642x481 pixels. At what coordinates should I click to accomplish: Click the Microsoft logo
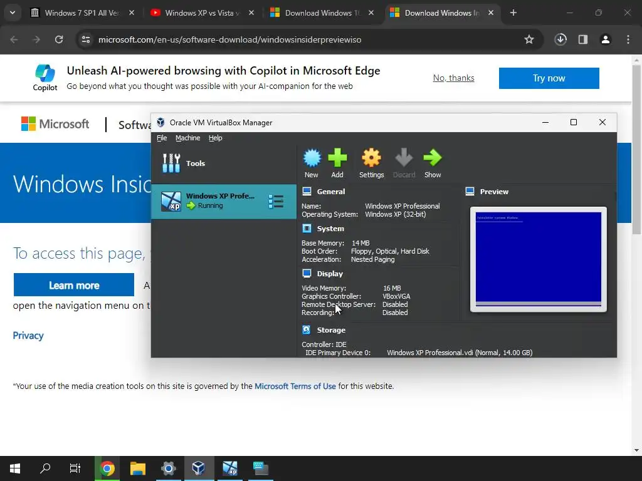tap(55, 124)
